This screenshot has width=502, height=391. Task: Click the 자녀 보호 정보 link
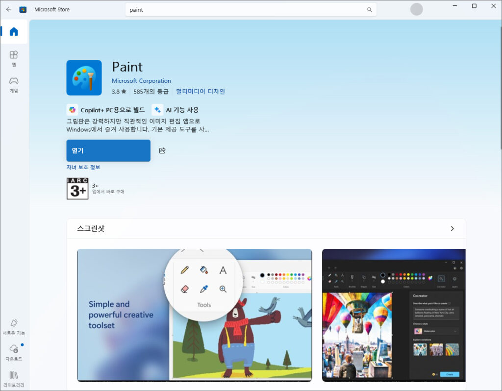click(83, 167)
